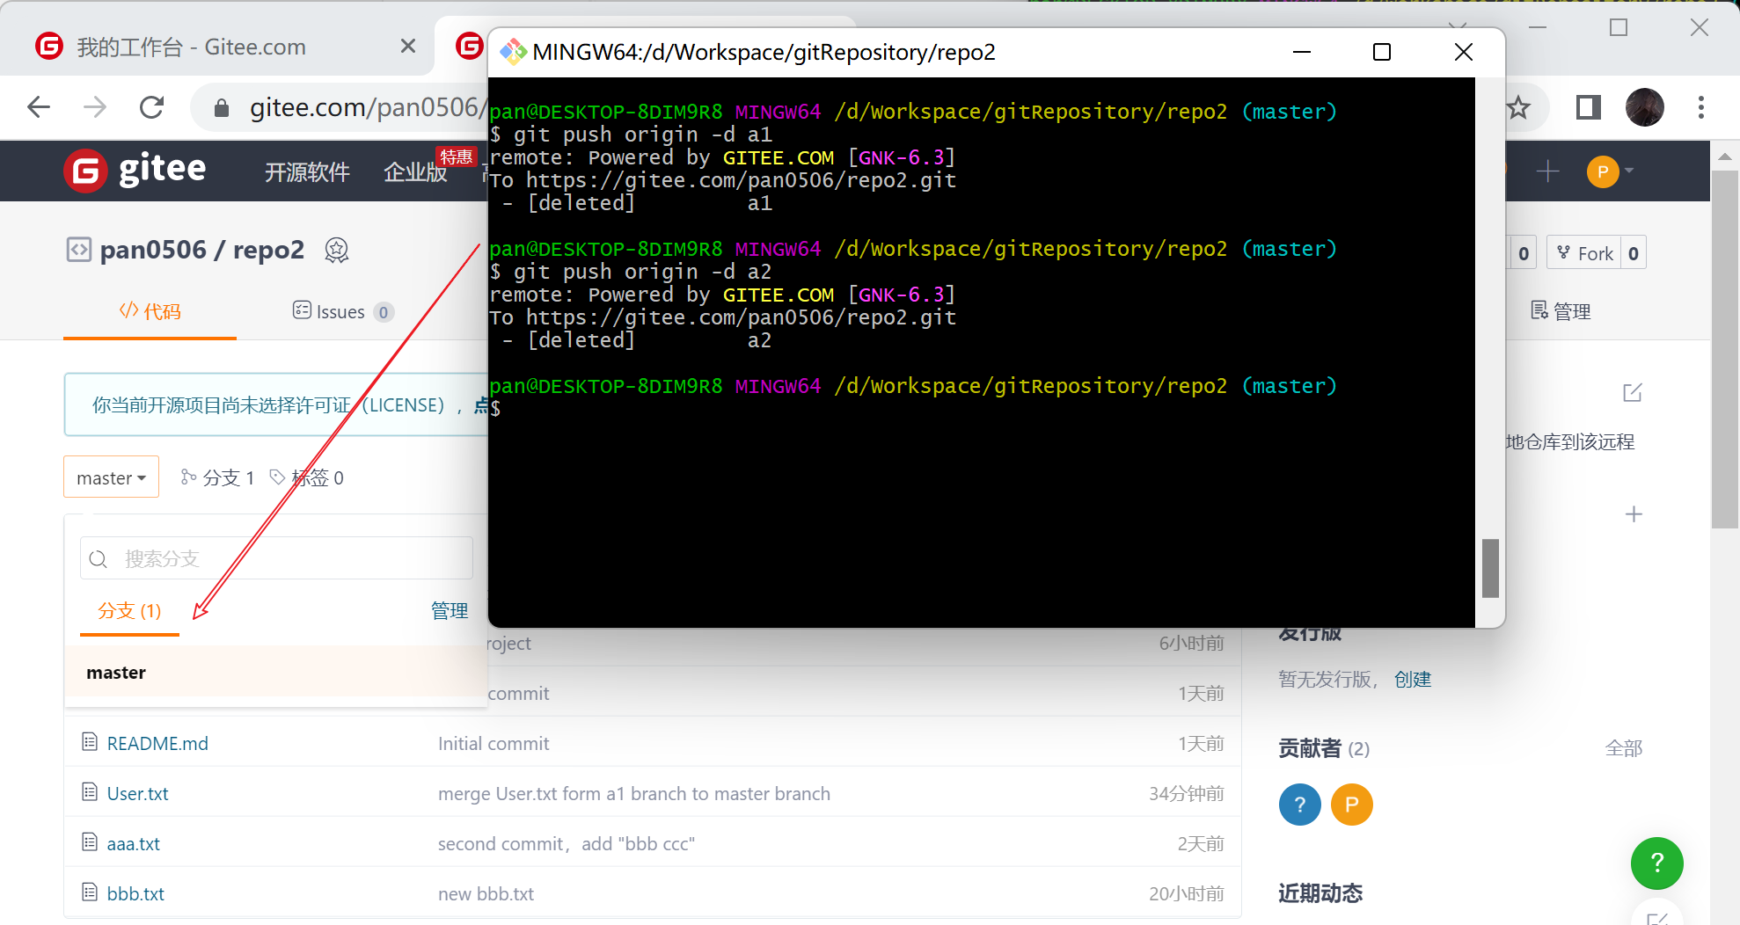1740x925 pixels.
Task: Open the master branch dropdown
Action: pos(111,477)
